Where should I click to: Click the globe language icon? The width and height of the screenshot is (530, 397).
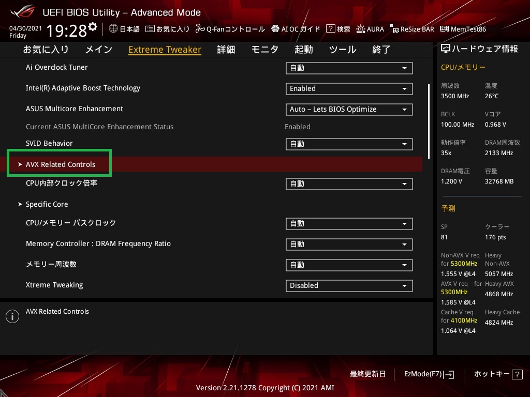tap(113, 29)
